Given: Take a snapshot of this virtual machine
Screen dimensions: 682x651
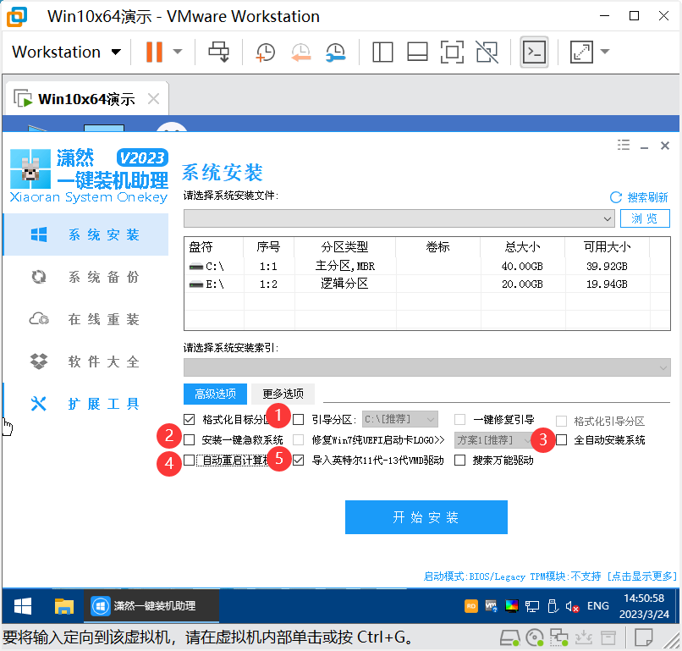Looking at the screenshot, I should (x=265, y=52).
